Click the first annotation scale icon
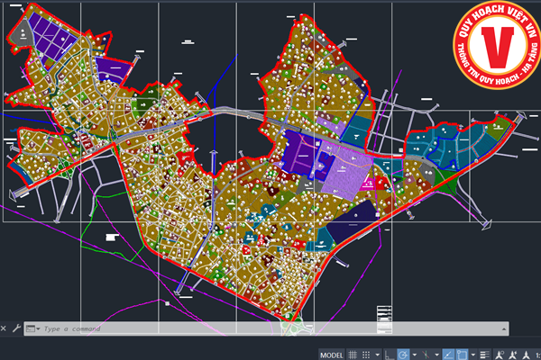 (x=499, y=355)
